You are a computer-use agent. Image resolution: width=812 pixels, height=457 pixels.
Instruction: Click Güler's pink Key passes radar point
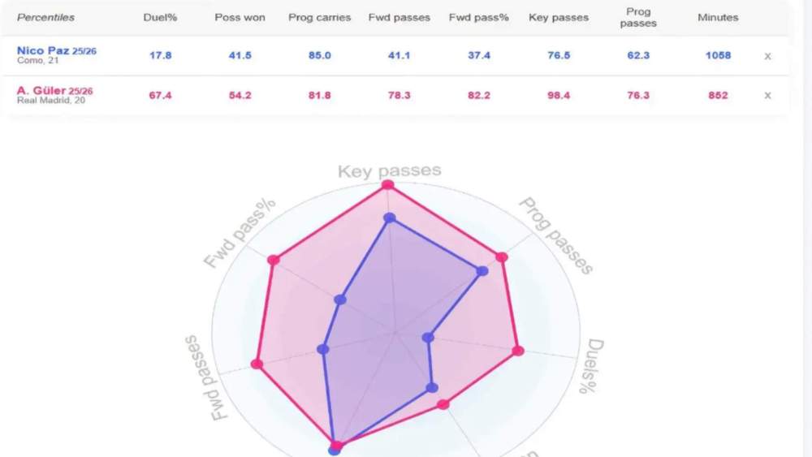tap(387, 185)
